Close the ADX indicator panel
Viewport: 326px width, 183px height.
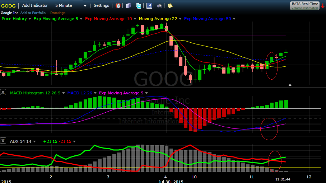(3, 141)
